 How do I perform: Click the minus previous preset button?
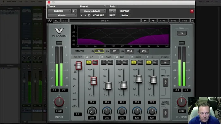[x=81, y=15]
